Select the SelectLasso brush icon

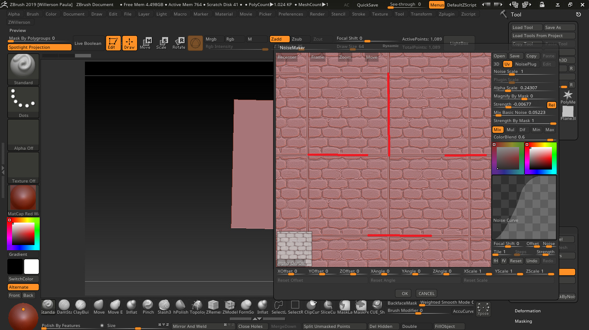(279, 307)
